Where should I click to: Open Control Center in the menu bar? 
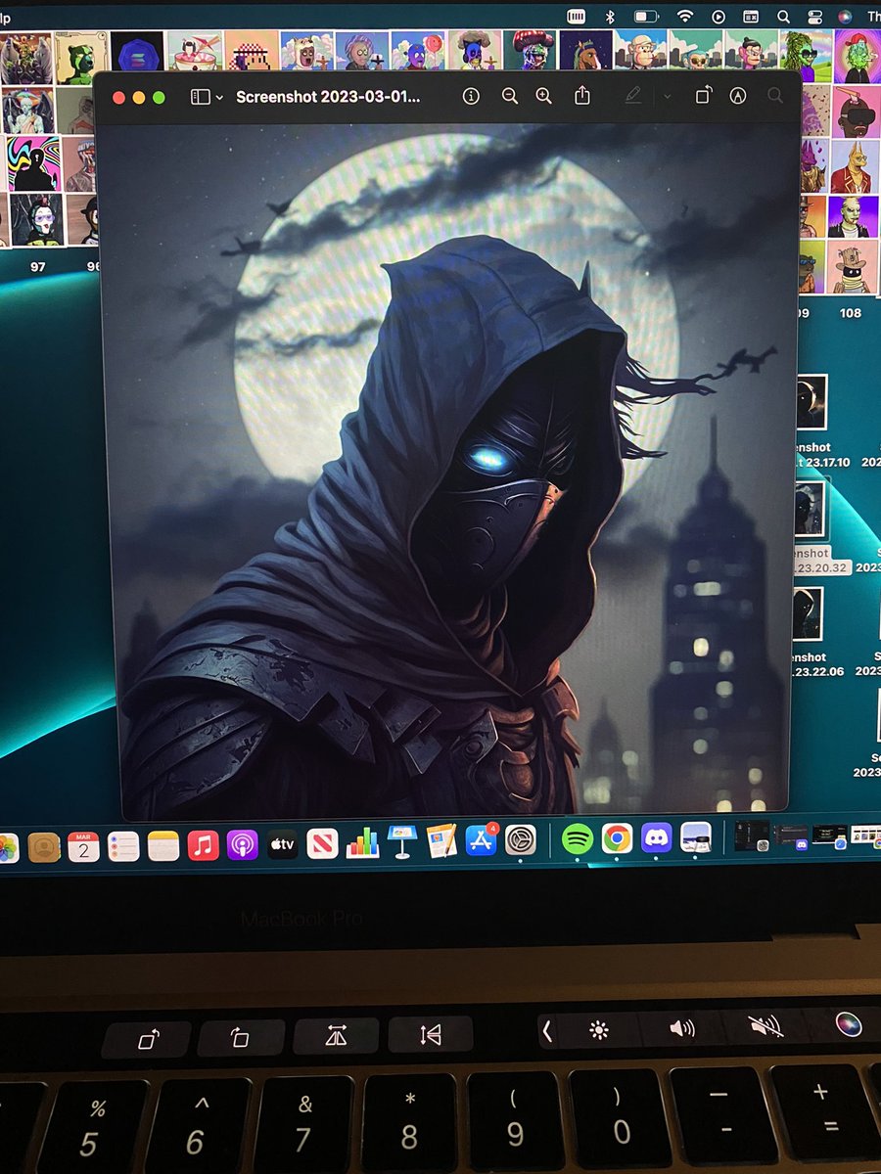point(813,17)
